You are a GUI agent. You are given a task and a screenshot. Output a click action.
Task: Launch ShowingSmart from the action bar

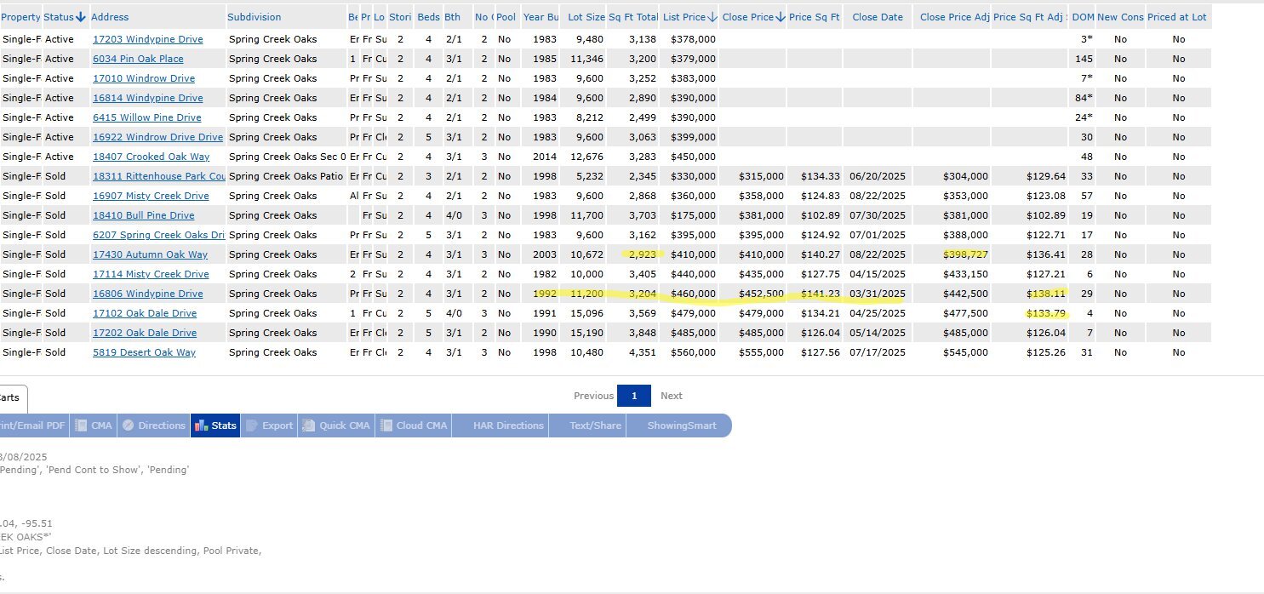681,426
